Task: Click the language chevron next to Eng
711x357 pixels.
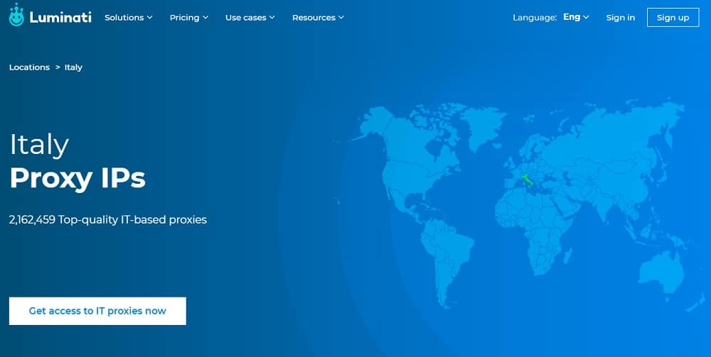Action: pos(586,18)
